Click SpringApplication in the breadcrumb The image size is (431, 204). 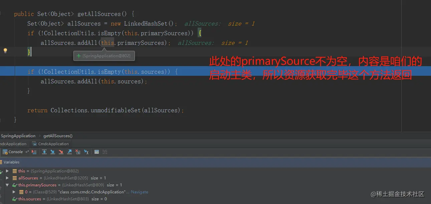click(18, 136)
